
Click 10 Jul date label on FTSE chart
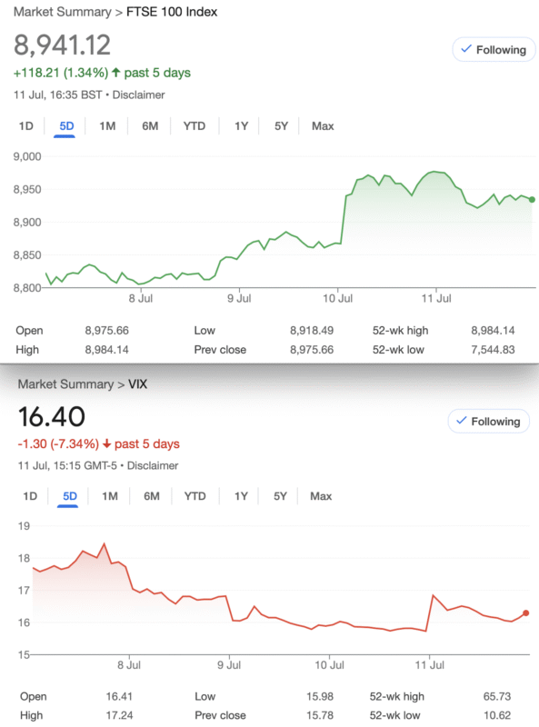pos(338,299)
